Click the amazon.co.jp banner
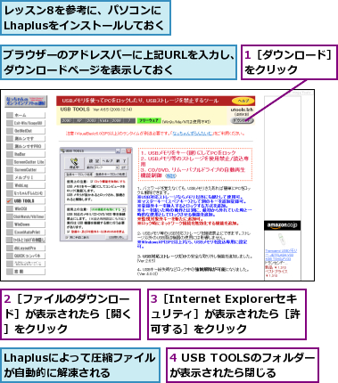This screenshot has width=338, height=383. pyautogui.click(x=282, y=225)
